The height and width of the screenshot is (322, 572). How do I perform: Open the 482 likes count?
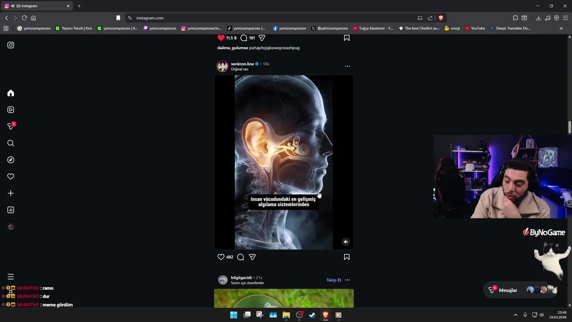[230, 257]
